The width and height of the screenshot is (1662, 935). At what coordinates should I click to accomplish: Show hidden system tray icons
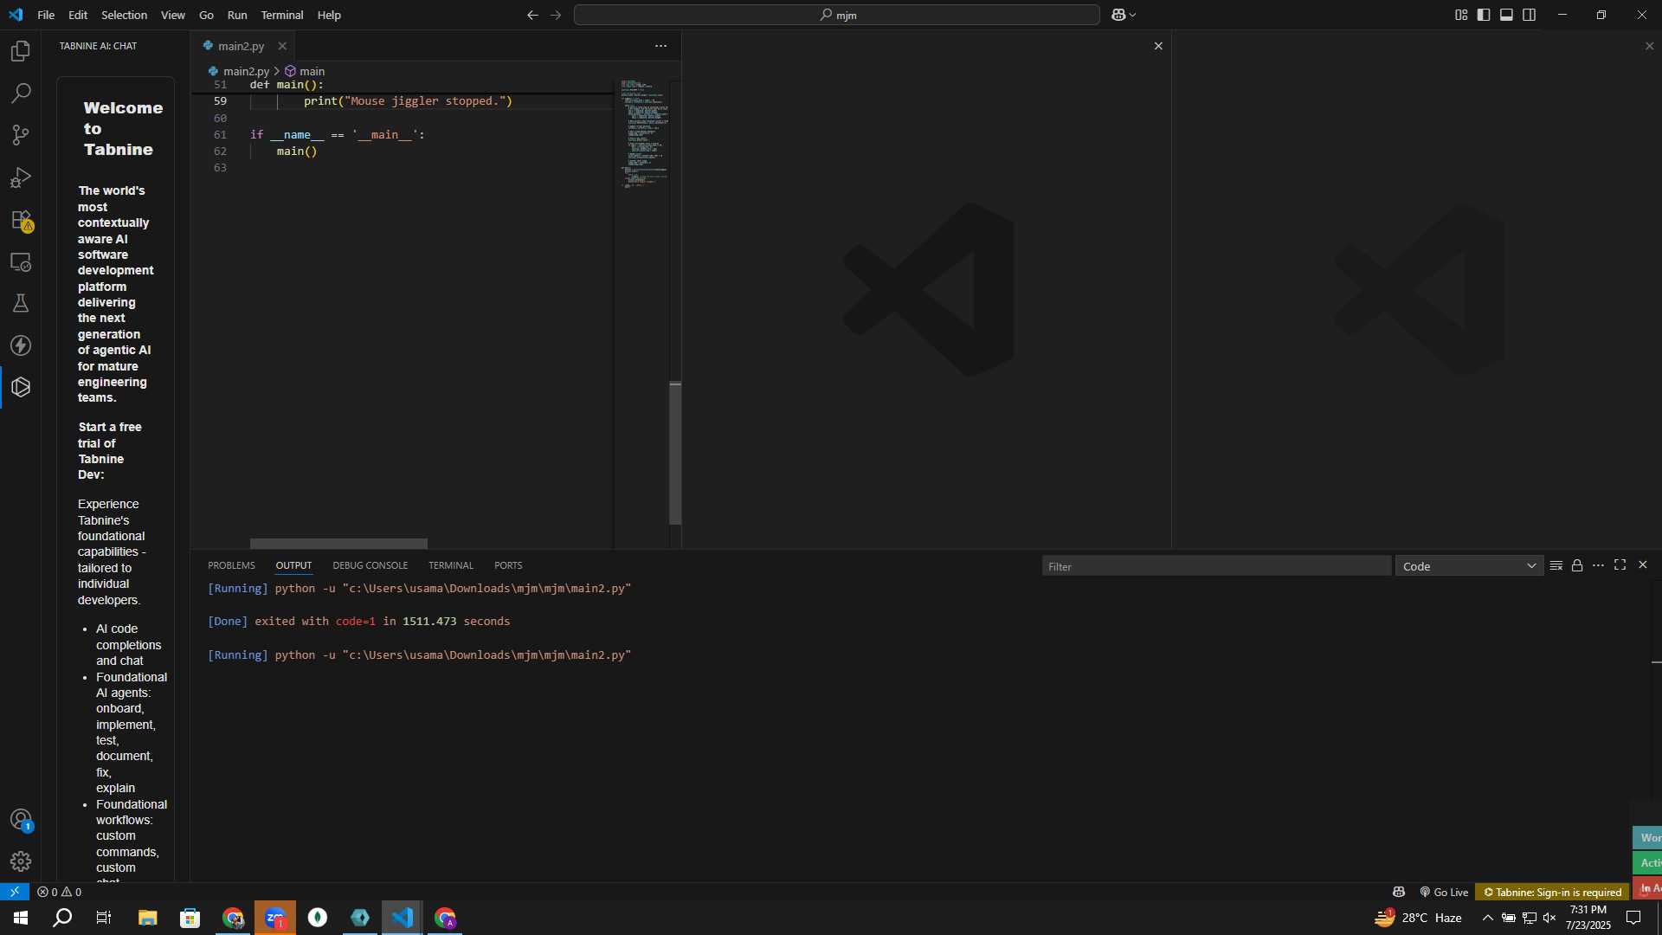click(1487, 918)
